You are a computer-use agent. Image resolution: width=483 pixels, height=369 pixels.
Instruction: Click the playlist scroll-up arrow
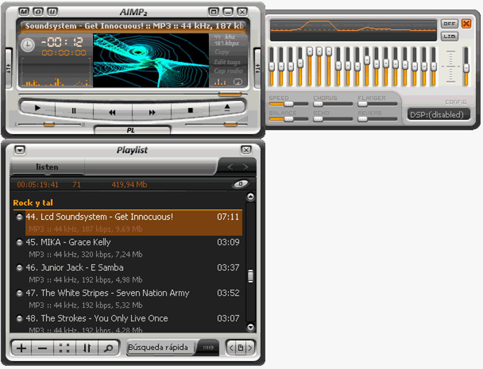(251, 197)
